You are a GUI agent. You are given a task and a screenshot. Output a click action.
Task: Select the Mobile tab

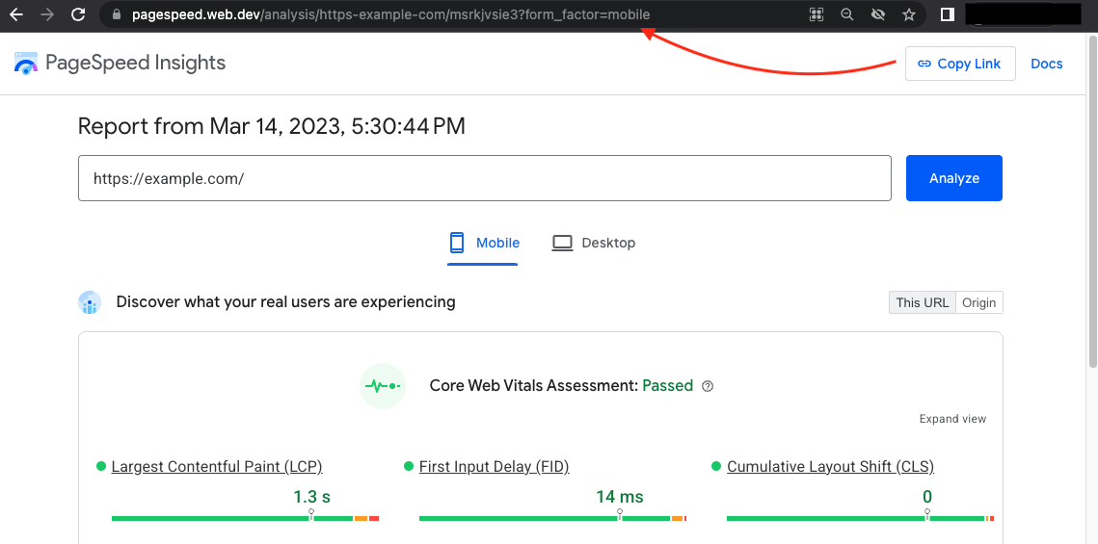coord(484,243)
